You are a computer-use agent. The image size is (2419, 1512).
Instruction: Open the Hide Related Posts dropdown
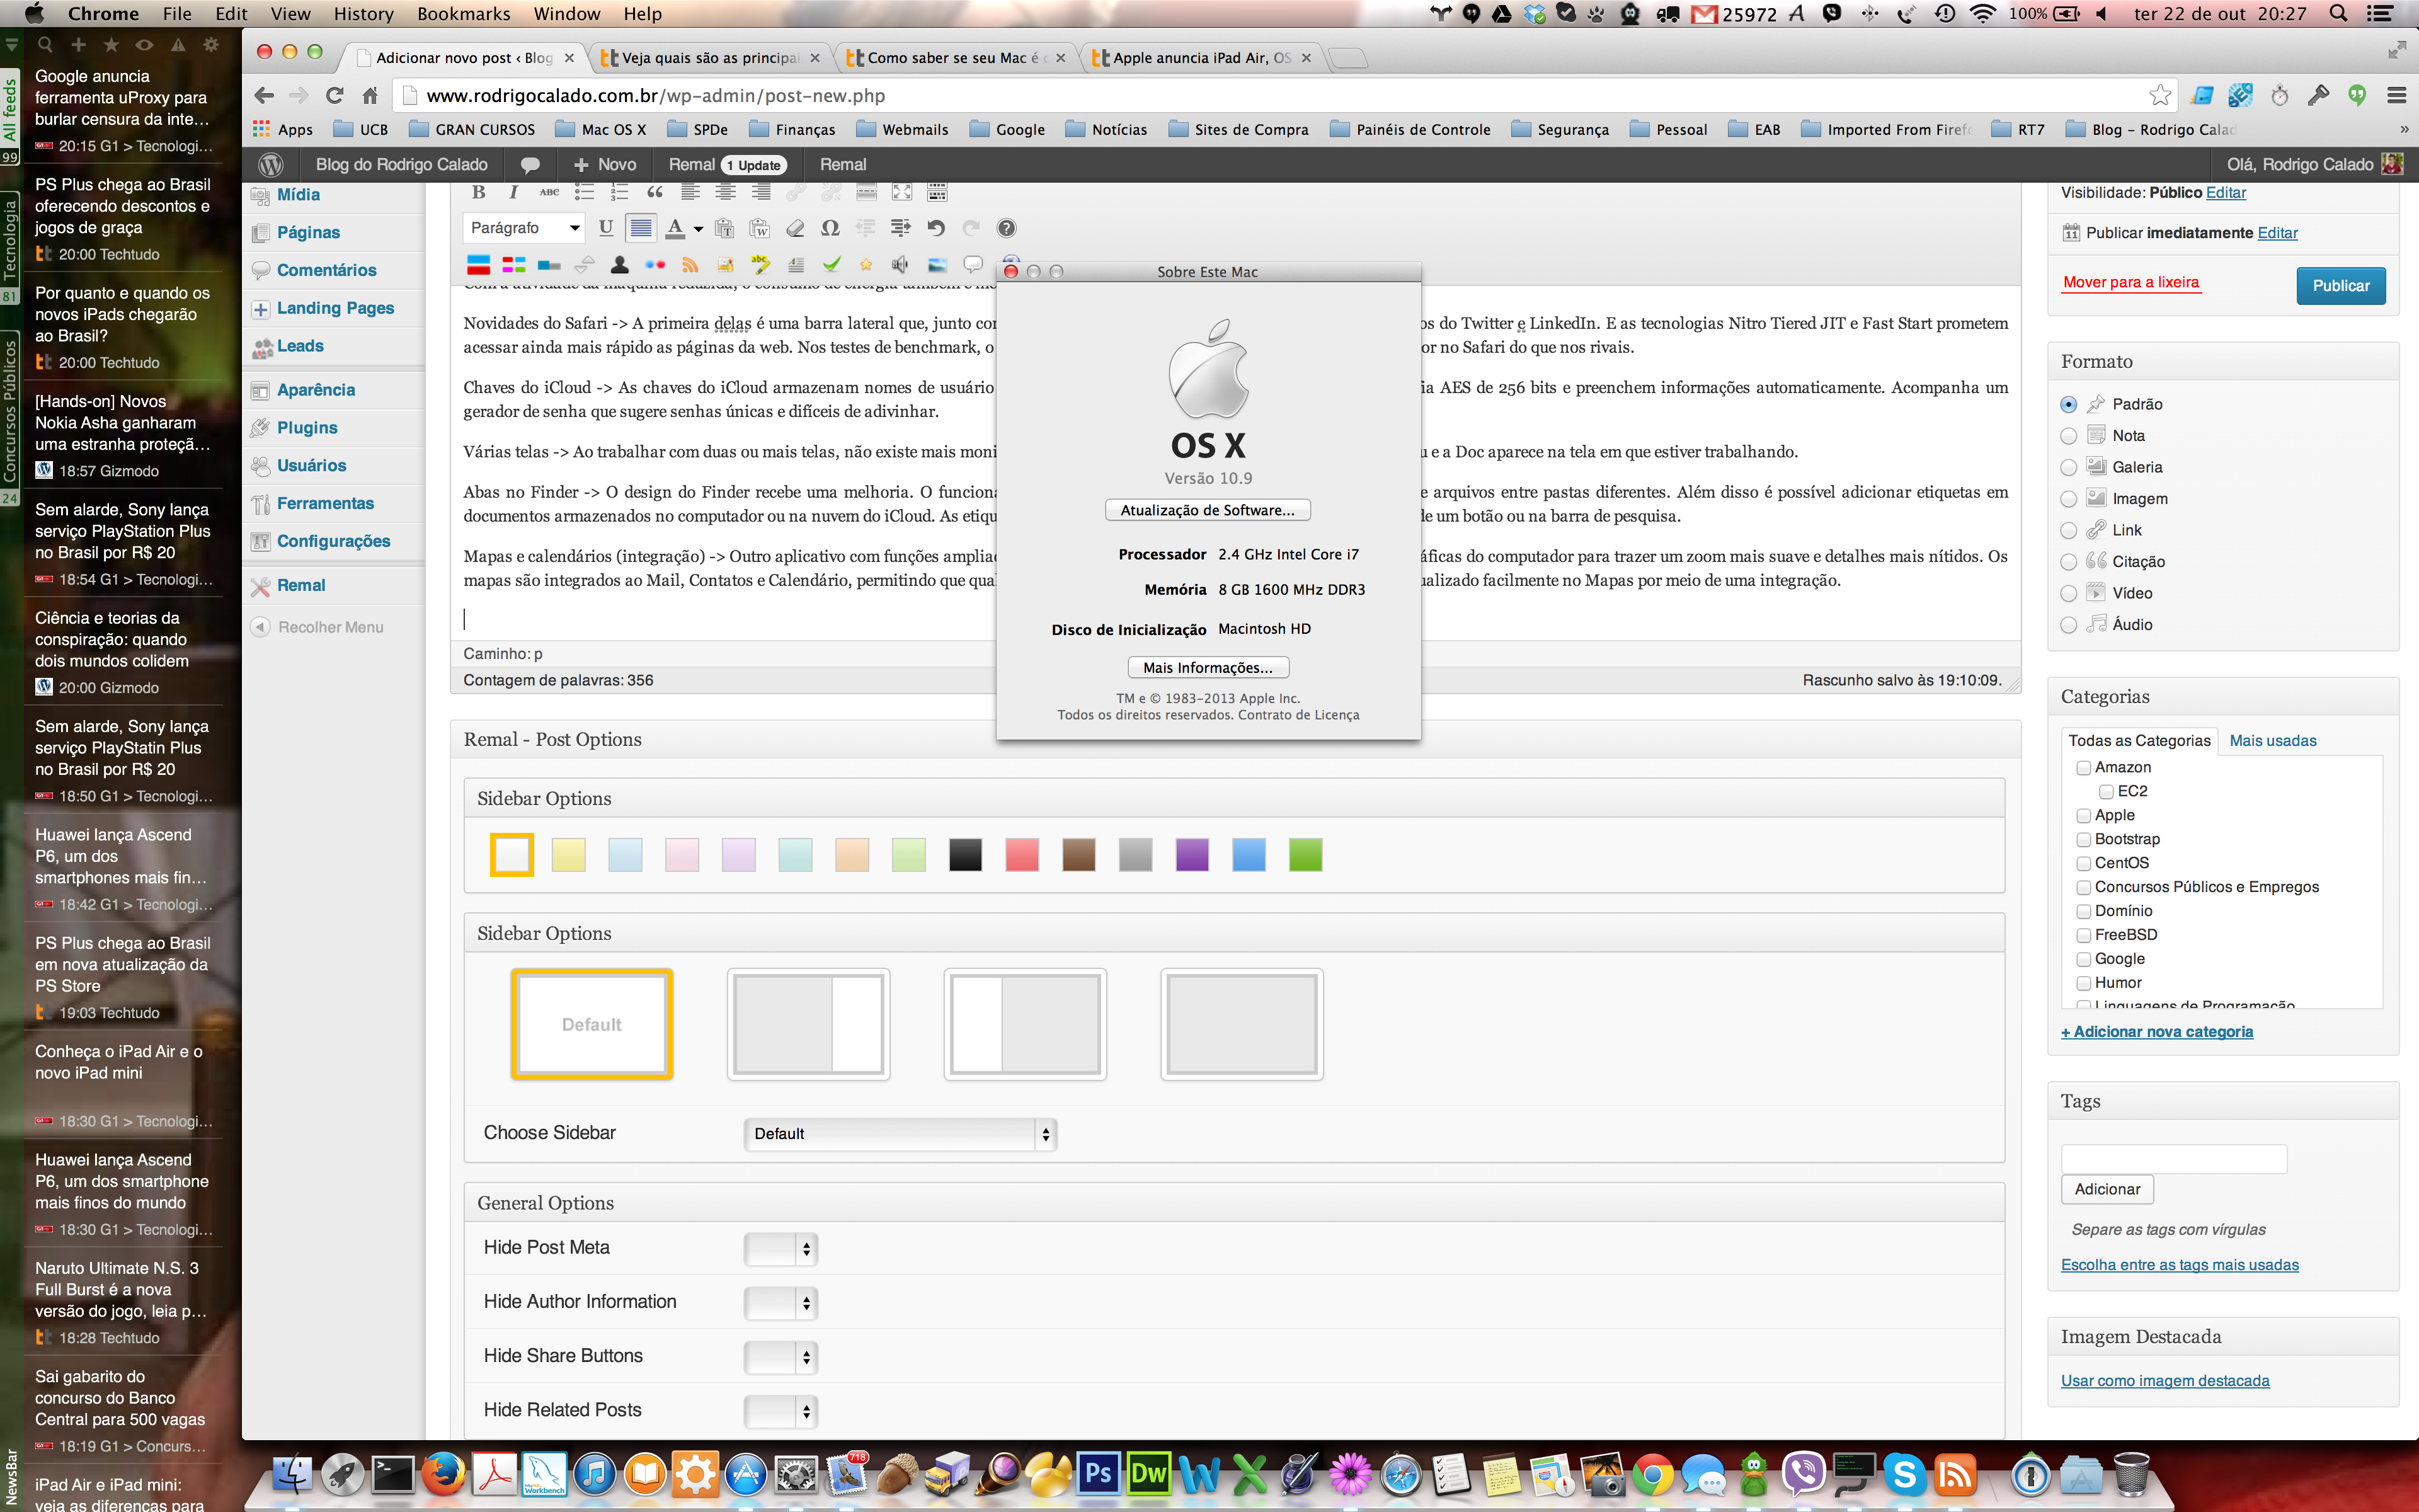click(x=782, y=1411)
